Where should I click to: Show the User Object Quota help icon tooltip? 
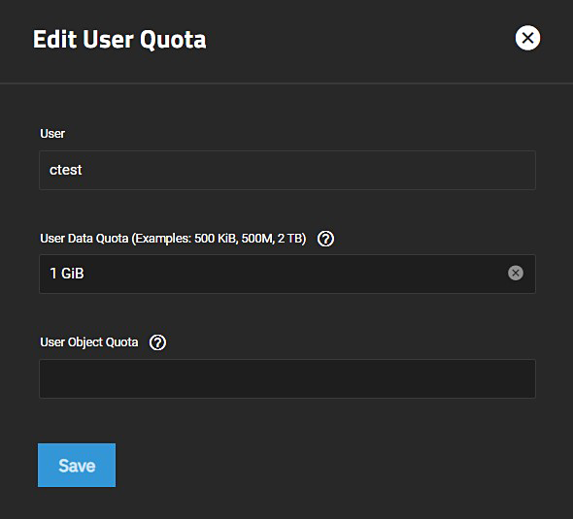pyautogui.click(x=157, y=342)
